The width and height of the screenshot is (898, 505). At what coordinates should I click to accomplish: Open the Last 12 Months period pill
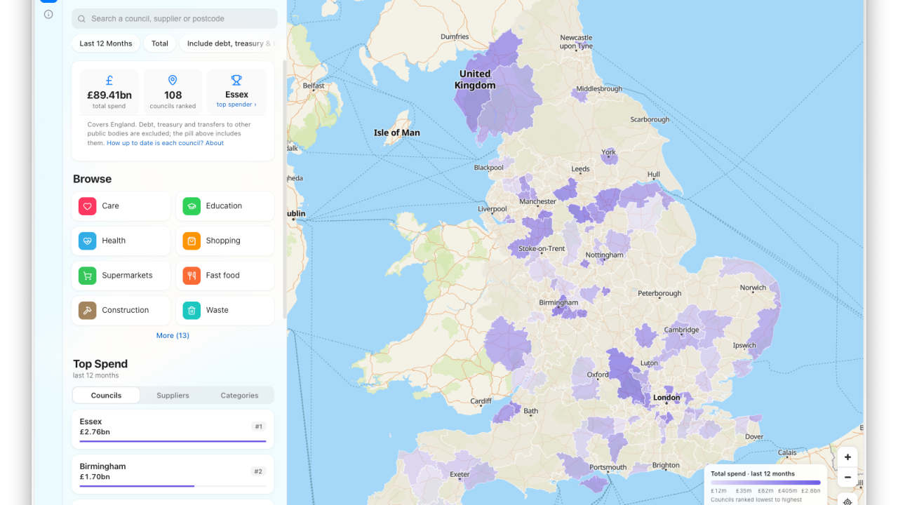[106, 43]
